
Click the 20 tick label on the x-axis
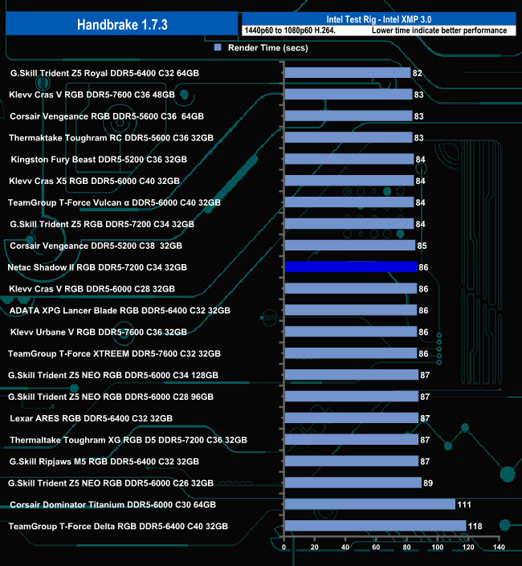click(315, 548)
